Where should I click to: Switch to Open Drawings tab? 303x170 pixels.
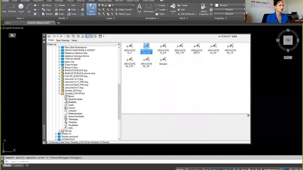click(62, 40)
